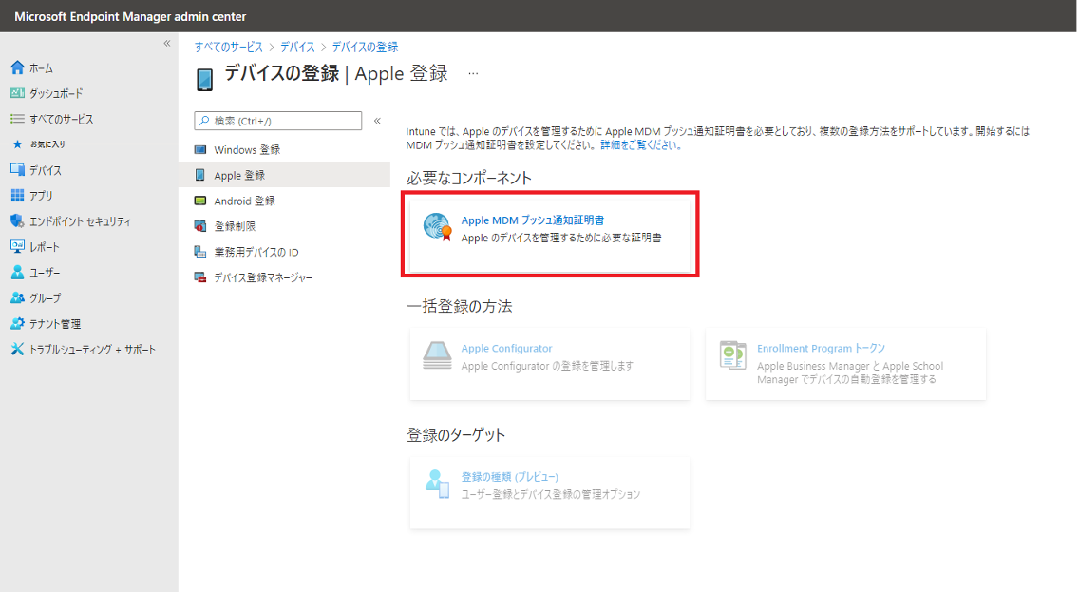Click the Tenant Admin (テナント管理) gear icon
This screenshot has width=1079, height=593.
[x=17, y=323]
